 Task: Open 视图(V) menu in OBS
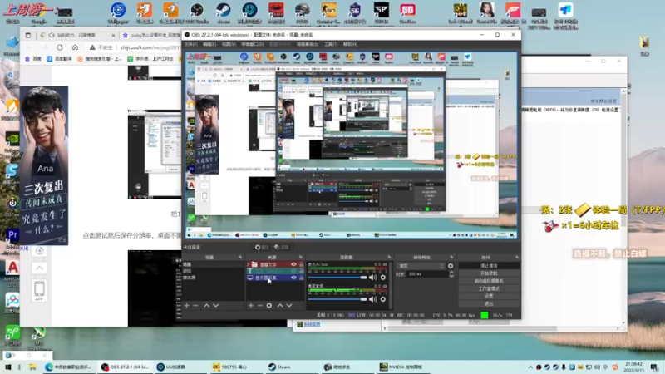(x=229, y=44)
